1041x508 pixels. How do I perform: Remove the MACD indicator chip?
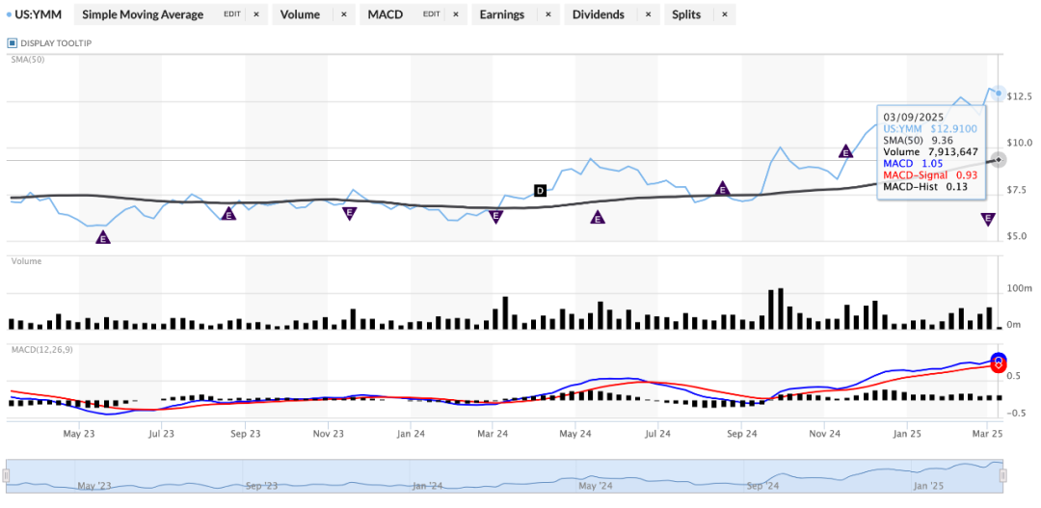tap(455, 14)
